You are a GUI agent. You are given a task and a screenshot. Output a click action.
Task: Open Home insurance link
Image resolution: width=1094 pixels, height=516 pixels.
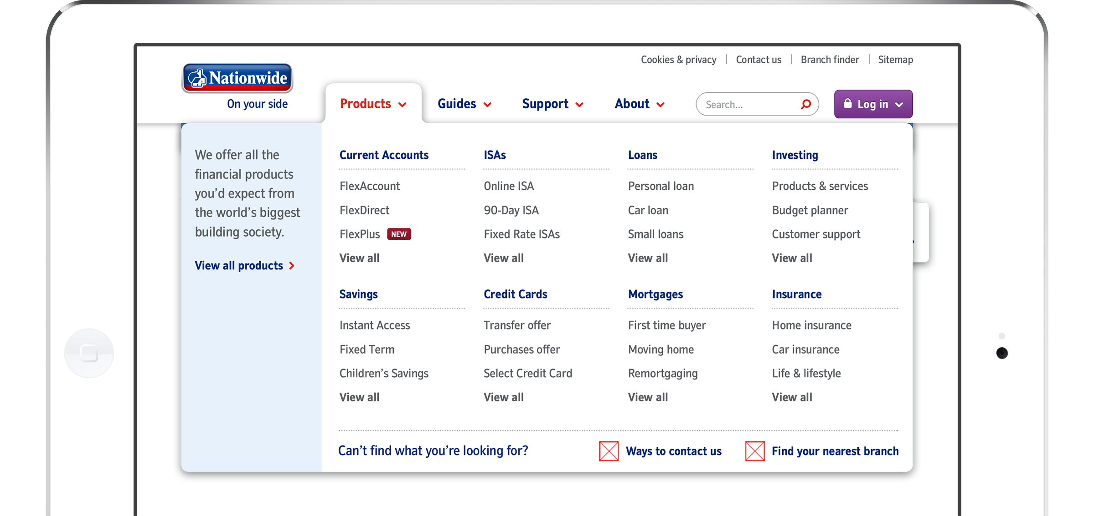[x=811, y=325]
